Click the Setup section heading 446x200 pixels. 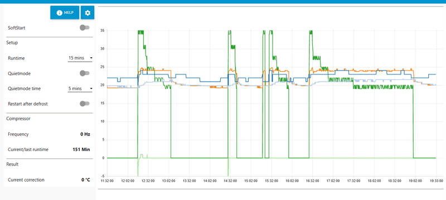12,43
